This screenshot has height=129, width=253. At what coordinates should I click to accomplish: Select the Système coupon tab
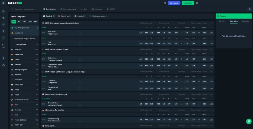(246, 21)
